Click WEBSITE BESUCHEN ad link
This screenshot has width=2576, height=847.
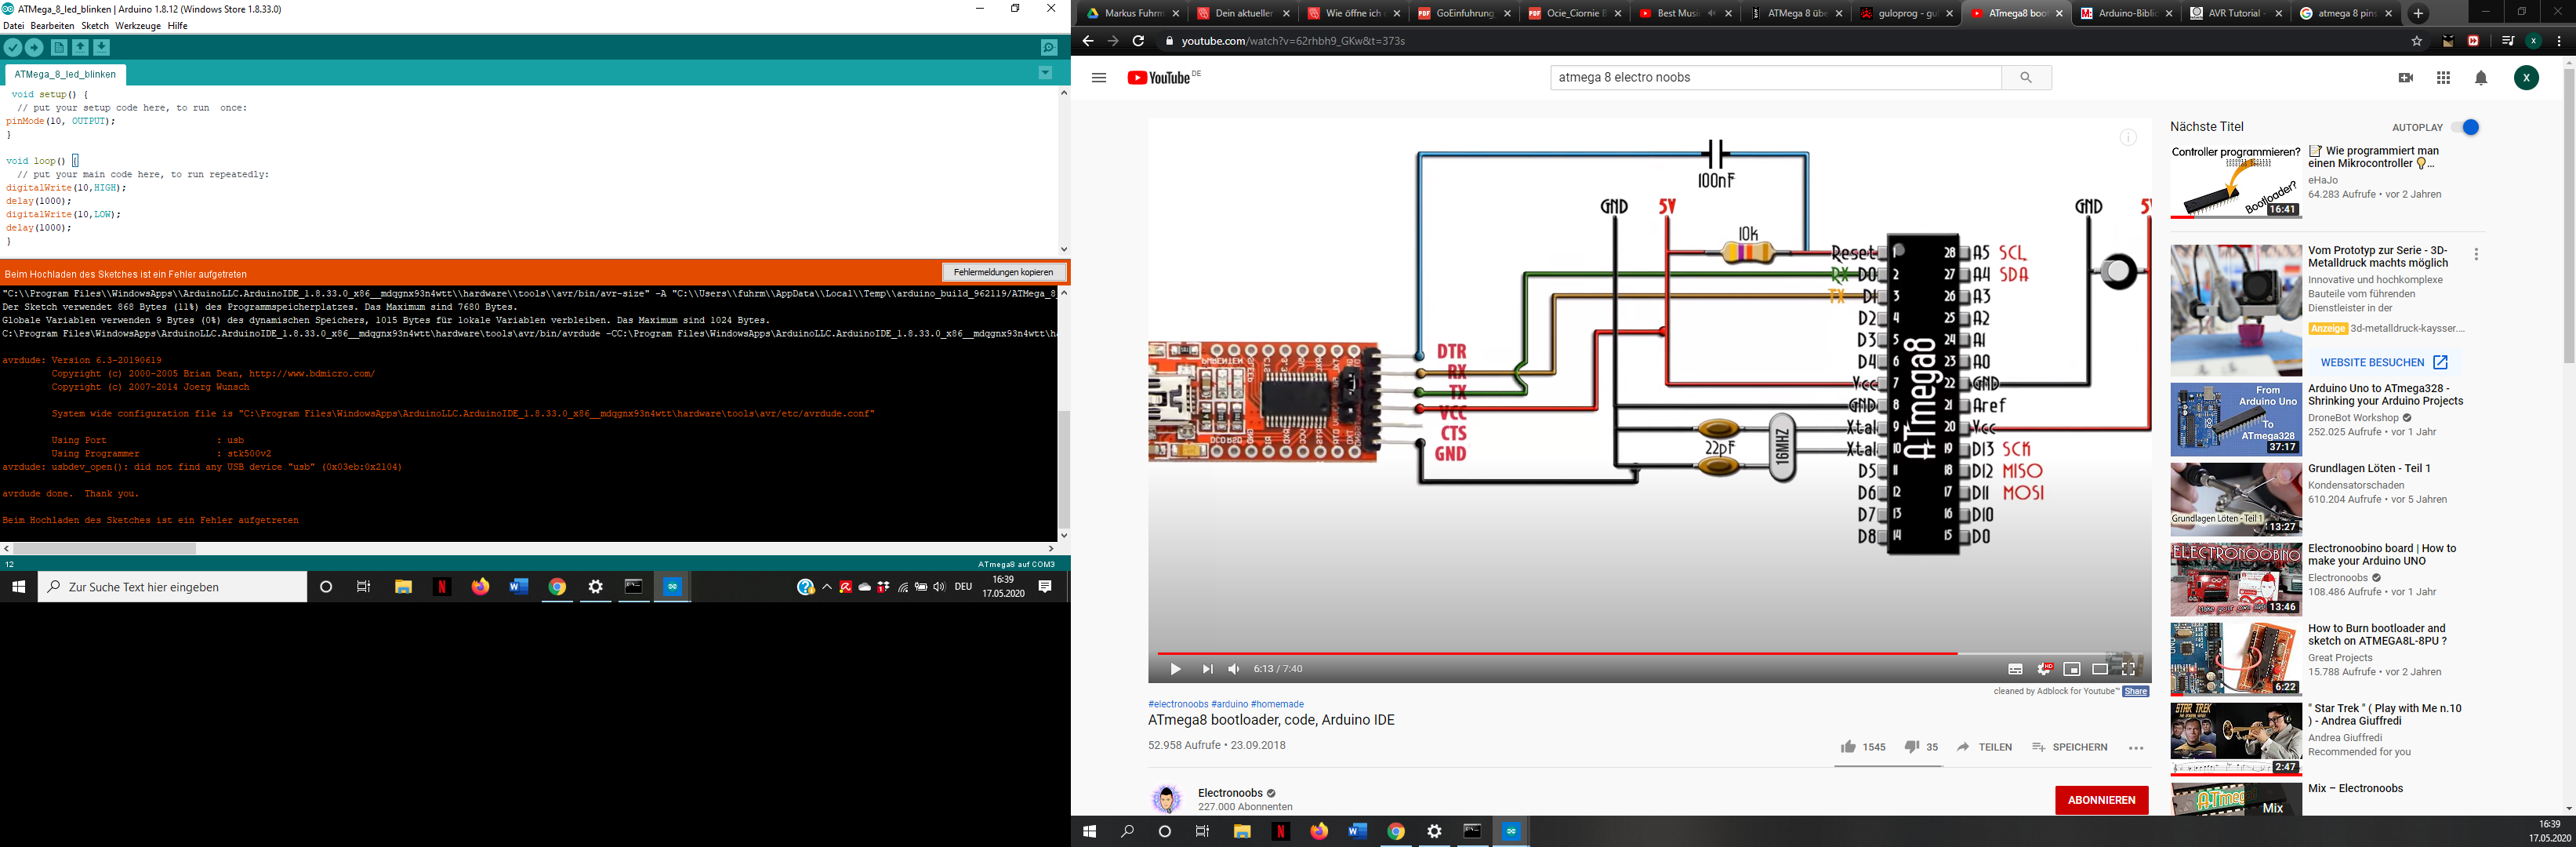[2384, 362]
